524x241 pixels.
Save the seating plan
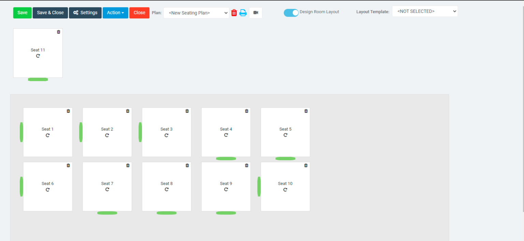tap(22, 13)
